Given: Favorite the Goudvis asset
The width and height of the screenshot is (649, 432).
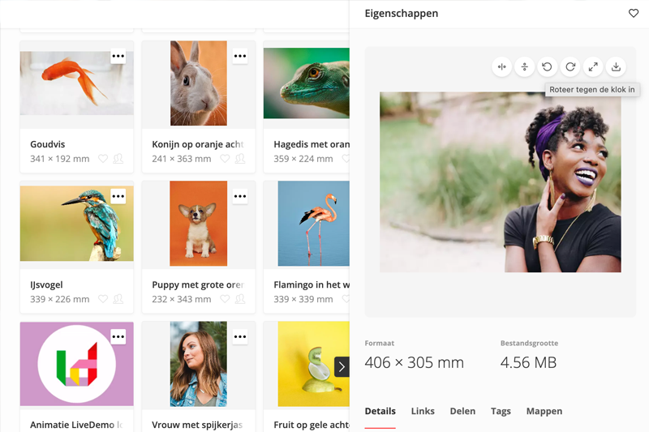Looking at the screenshot, I should point(103,159).
